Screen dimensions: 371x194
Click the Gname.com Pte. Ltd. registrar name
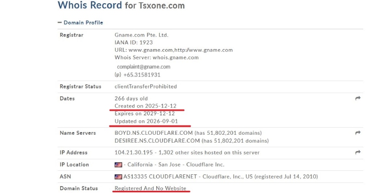coord(141,35)
